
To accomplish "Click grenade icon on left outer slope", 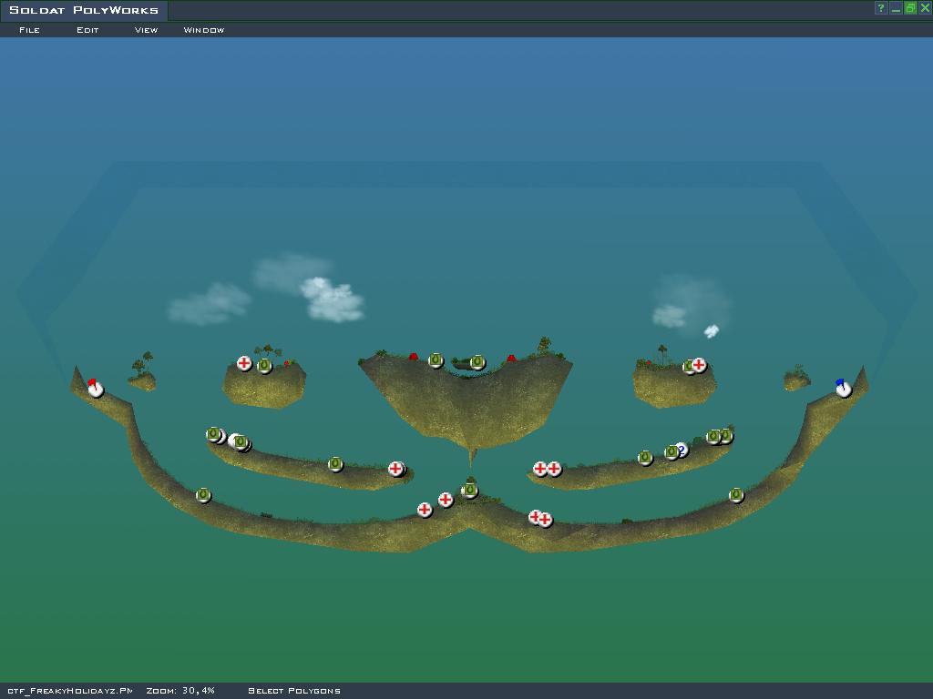I will 203,495.
